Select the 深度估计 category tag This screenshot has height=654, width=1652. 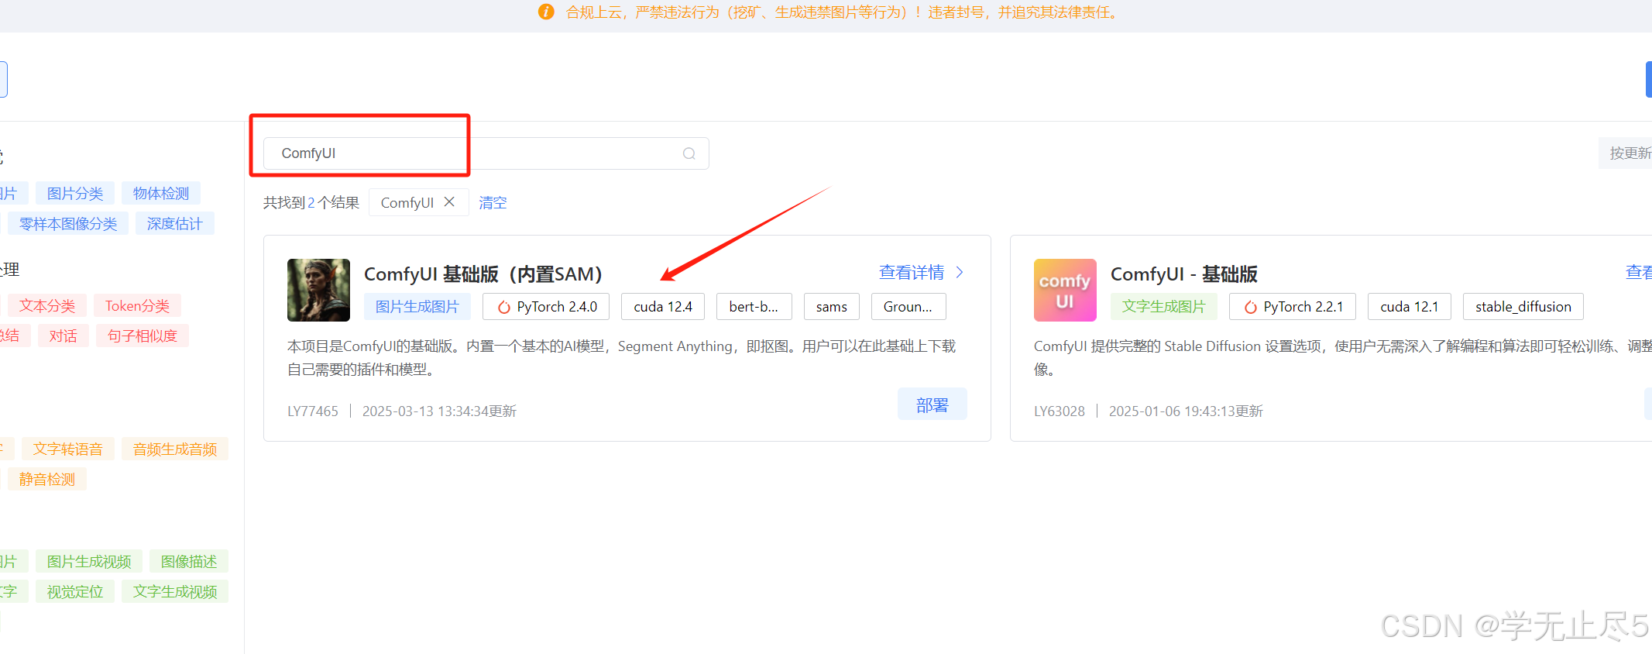175,223
